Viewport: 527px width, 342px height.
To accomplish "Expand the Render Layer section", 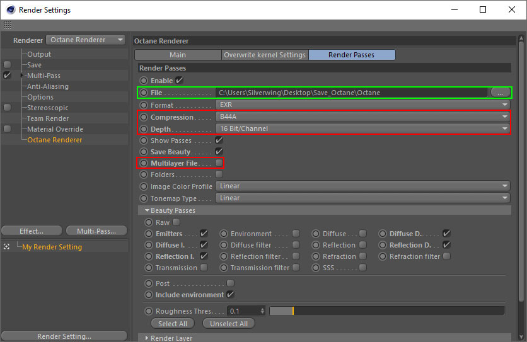I will [147, 338].
